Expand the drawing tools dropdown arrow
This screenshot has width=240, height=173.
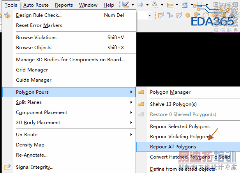click(x=133, y=5)
